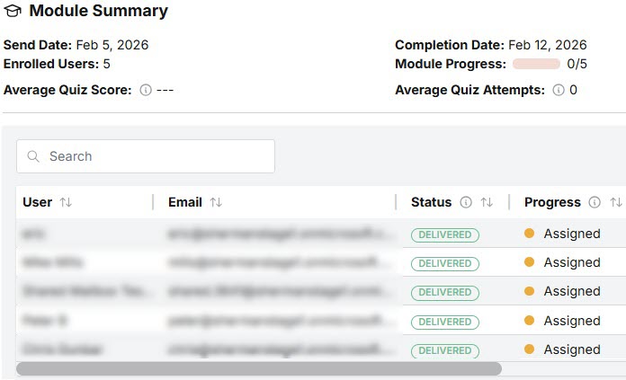This screenshot has width=626, height=380.
Task: Click the Status column info icon
Action: click(466, 202)
